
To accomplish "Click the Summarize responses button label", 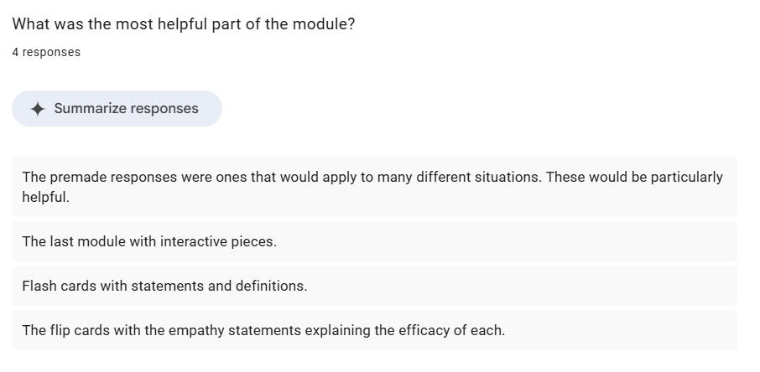I will [126, 109].
